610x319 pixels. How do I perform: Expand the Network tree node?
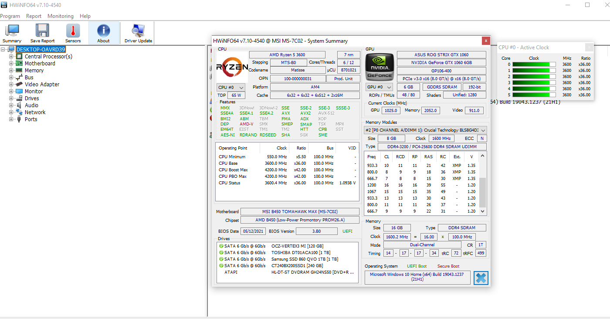tap(11, 112)
